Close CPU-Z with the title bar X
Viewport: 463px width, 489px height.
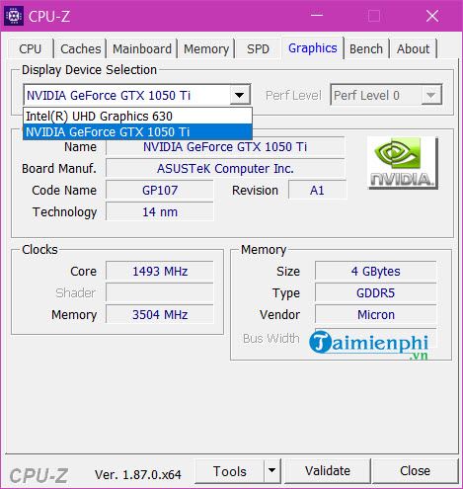click(432, 16)
